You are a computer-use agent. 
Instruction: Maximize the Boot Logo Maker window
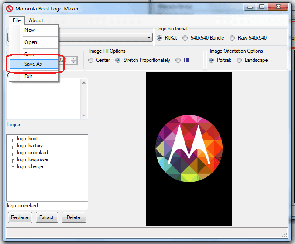(262, 7)
